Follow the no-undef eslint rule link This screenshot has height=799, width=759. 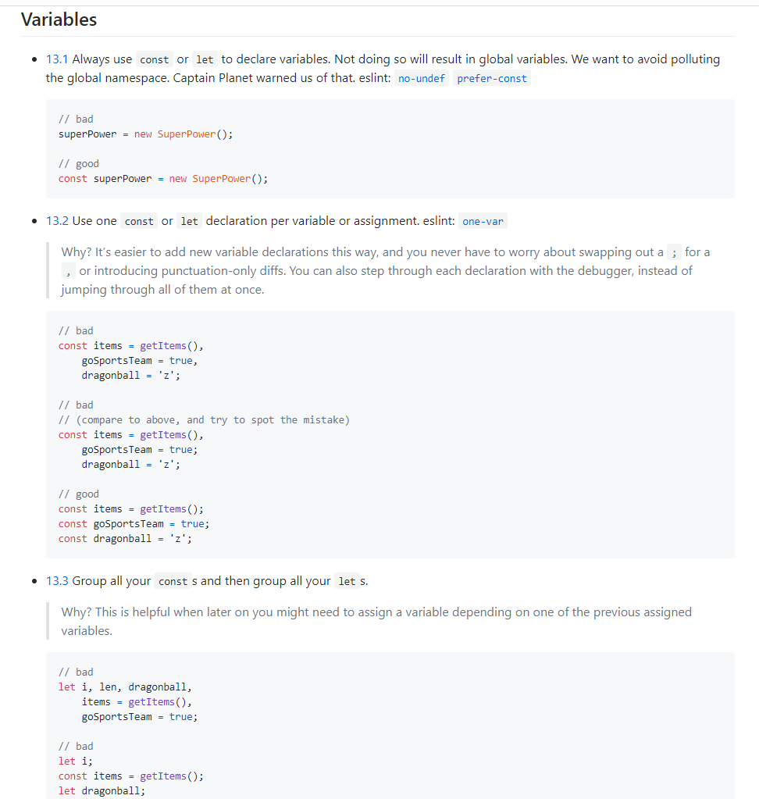[x=421, y=78]
